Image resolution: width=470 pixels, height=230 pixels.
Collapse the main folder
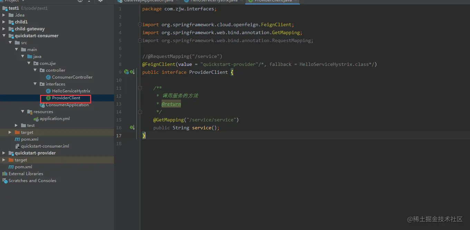click(x=17, y=50)
